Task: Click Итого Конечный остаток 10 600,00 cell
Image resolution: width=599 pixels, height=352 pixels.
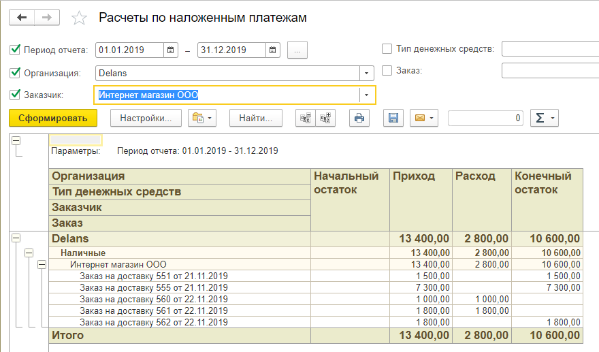Action: pos(547,335)
